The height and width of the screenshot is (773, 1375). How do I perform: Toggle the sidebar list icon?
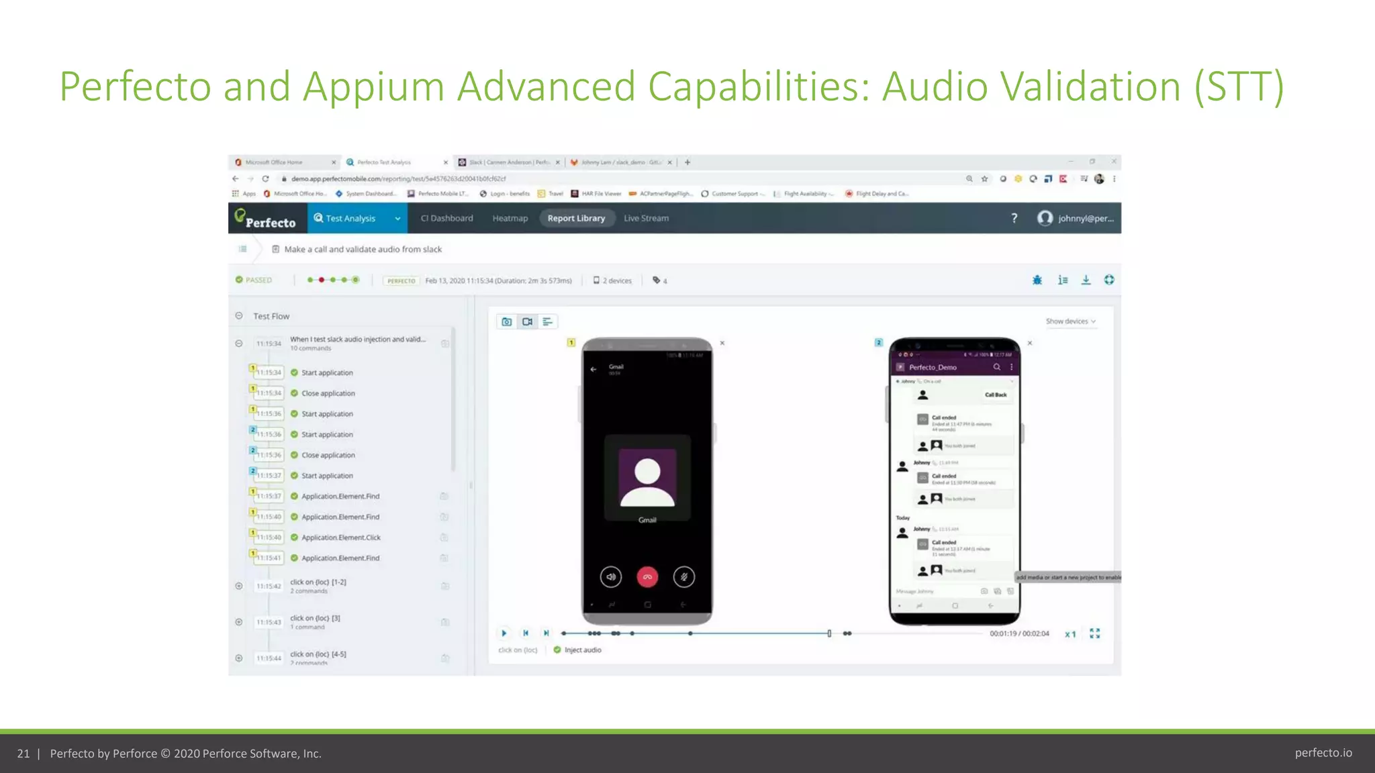pyautogui.click(x=242, y=249)
